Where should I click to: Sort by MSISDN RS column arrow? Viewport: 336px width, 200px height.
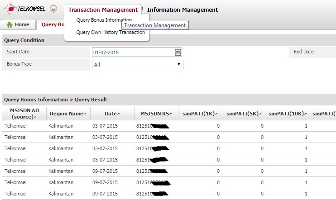(x=171, y=114)
